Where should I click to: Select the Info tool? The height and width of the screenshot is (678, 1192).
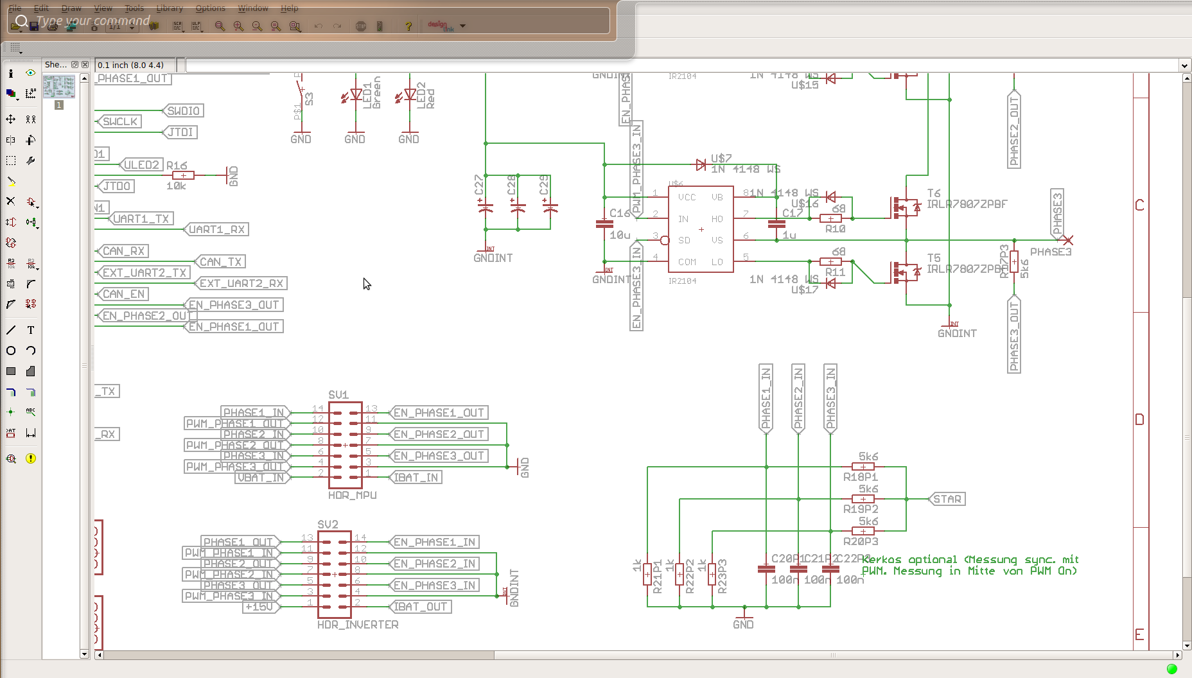pyautogui.click(x=11, y=73)
